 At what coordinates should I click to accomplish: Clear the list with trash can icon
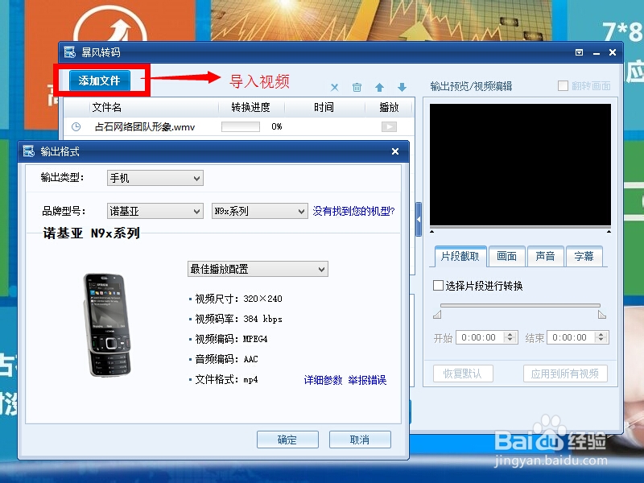click(x=357, y=87)
